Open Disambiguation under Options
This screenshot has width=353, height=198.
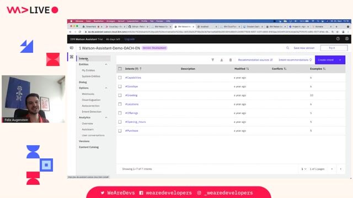[91, 100]
